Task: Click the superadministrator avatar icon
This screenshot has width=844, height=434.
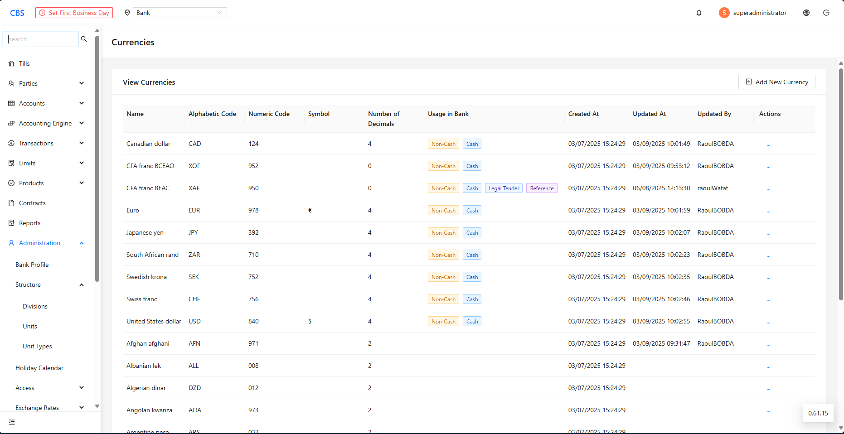Action: click(x=724, y=13)
